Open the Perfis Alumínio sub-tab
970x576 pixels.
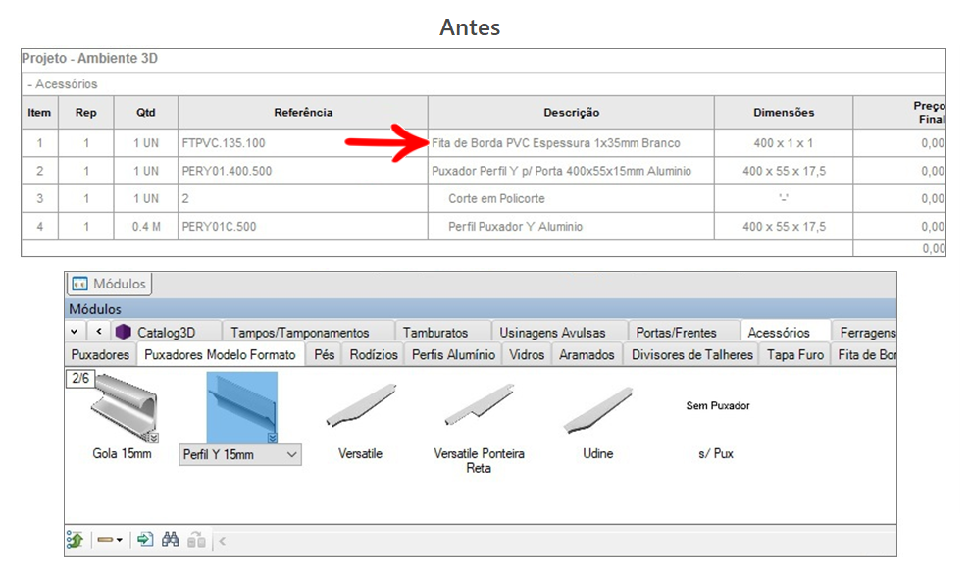coord(453,355)
